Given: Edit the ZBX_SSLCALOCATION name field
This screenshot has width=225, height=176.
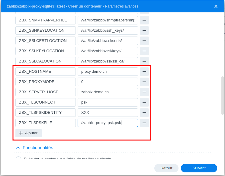Looking at the screenshot, I should 46,61.
